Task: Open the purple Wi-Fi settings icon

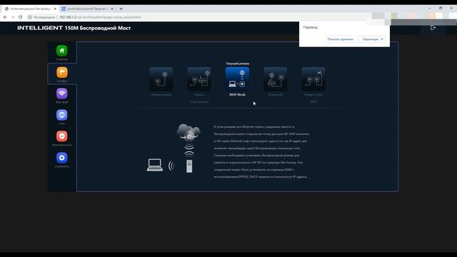Action: point(62,94)
